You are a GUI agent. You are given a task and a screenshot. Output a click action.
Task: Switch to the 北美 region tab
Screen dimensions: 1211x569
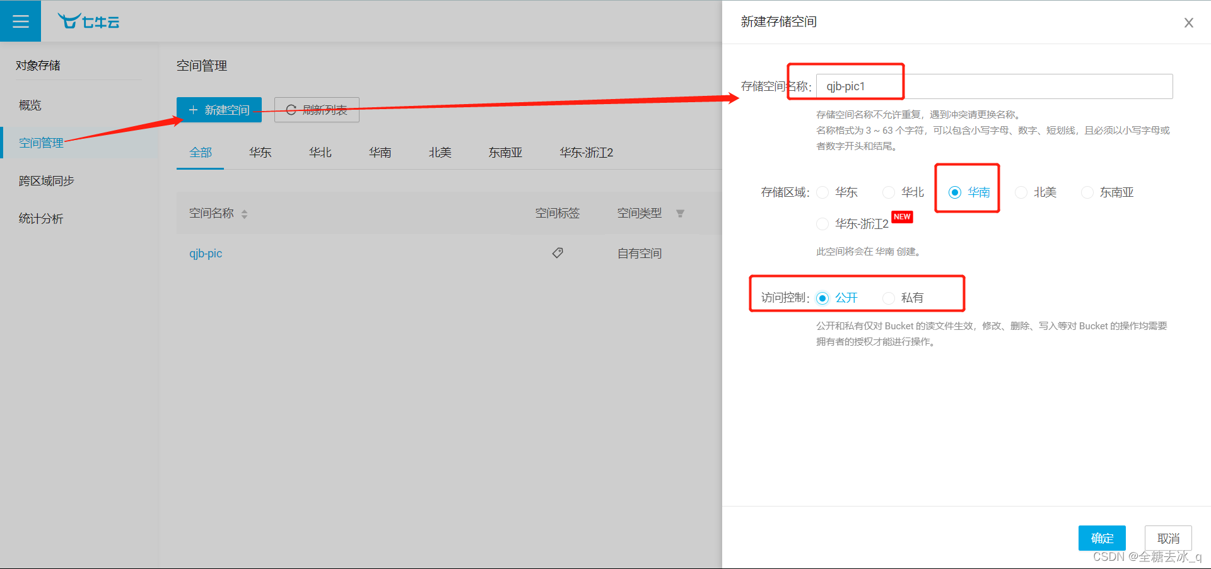pyautogui.click(x=440, y=153)
